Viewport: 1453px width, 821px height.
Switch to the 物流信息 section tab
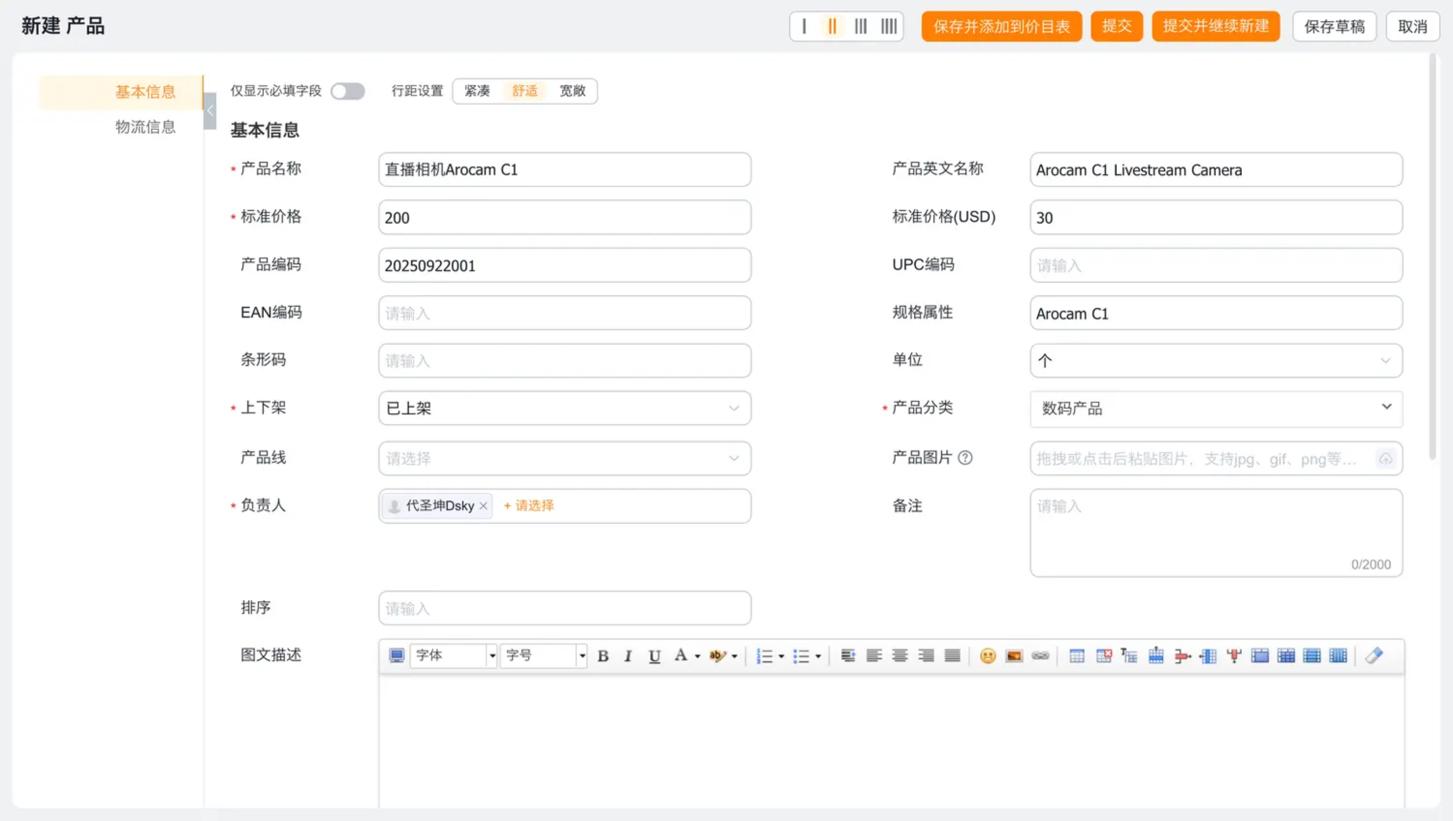coord(145,127)
